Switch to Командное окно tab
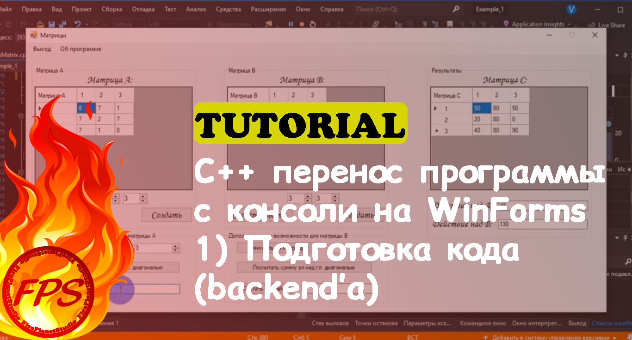 [483, 323]
